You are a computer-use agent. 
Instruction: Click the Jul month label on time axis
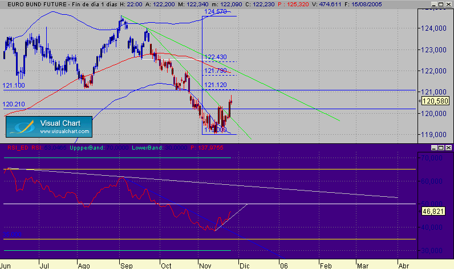44,266
